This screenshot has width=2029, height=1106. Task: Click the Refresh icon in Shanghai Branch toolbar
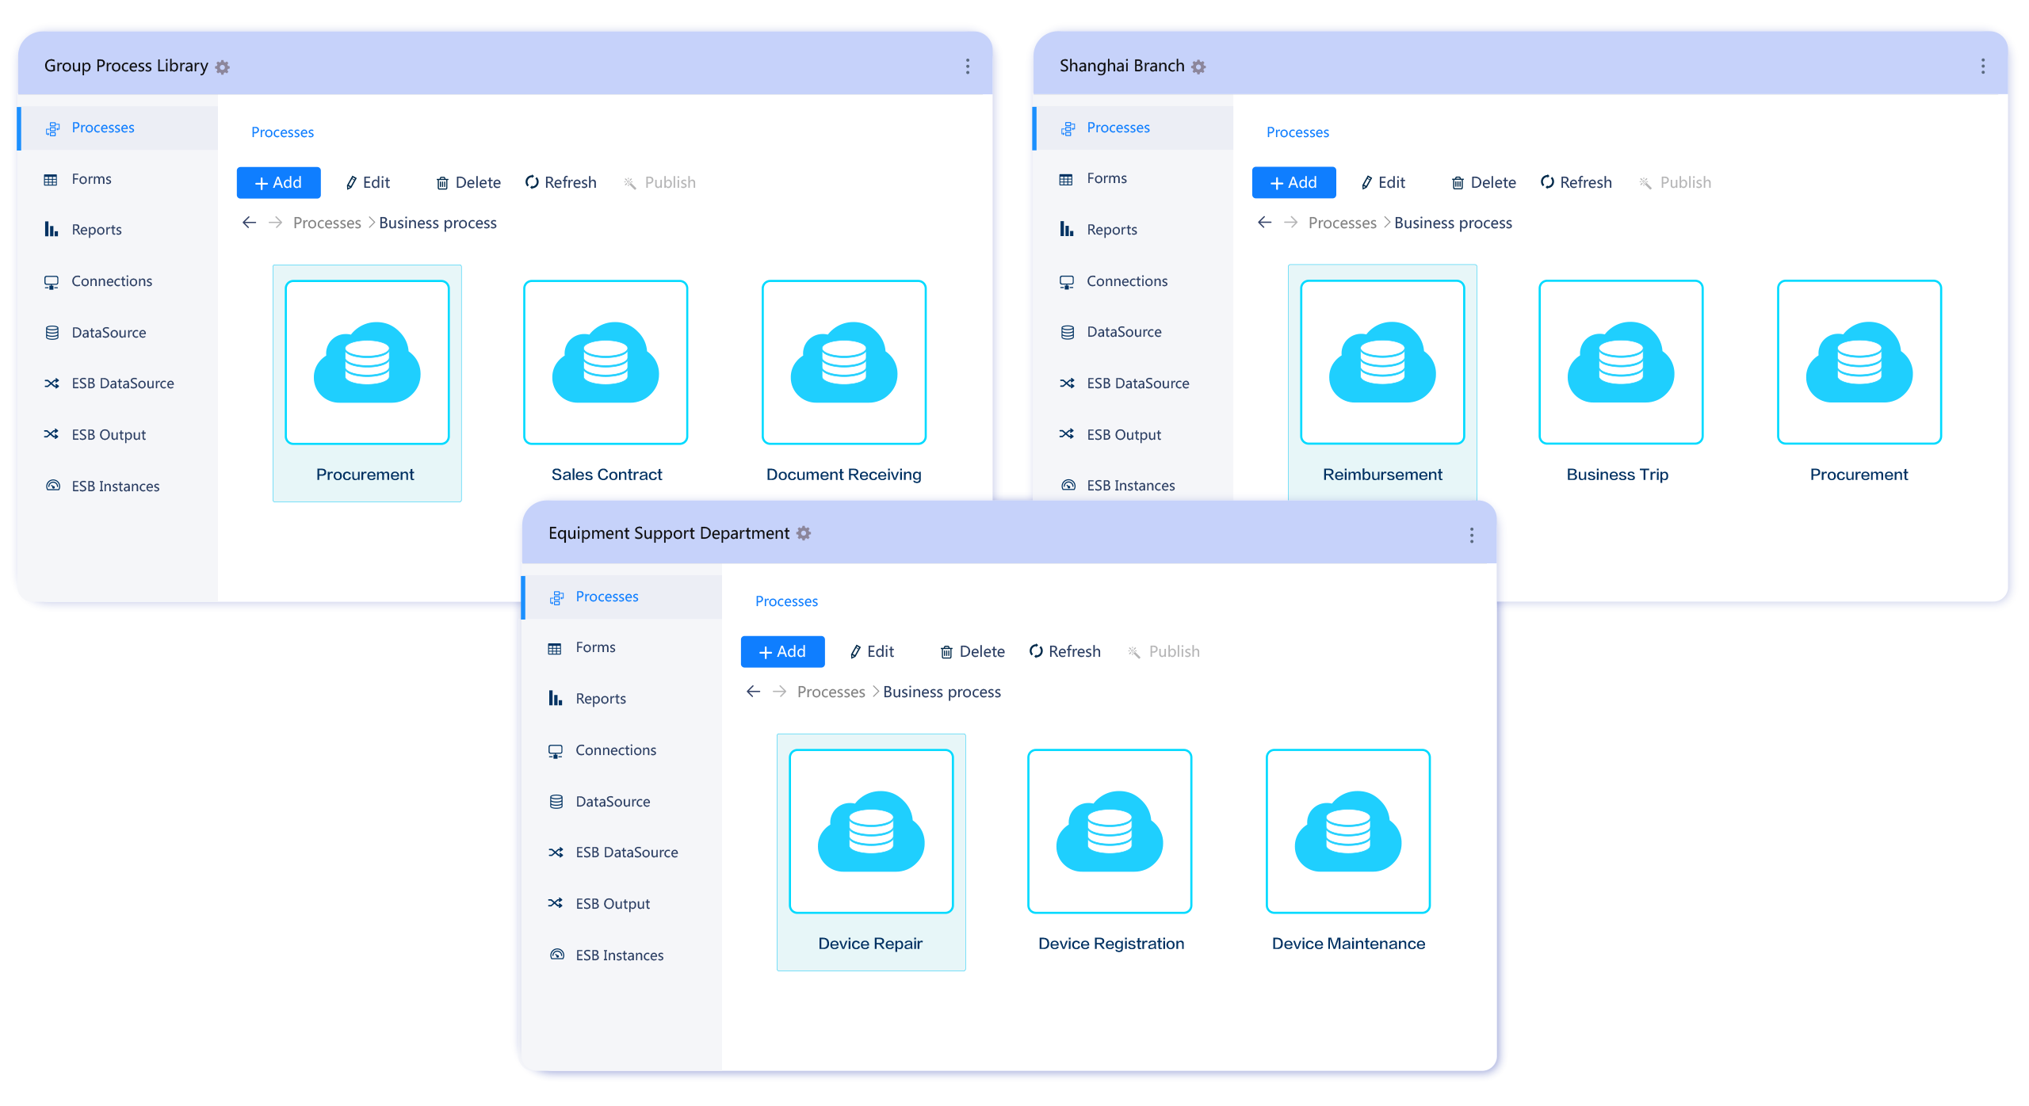[1576, 182]
